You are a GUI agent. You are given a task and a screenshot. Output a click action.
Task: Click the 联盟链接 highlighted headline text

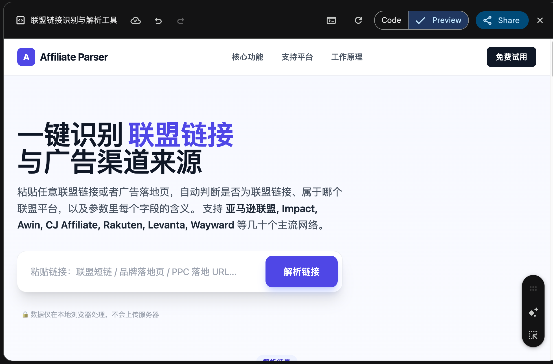pos(181,135)
